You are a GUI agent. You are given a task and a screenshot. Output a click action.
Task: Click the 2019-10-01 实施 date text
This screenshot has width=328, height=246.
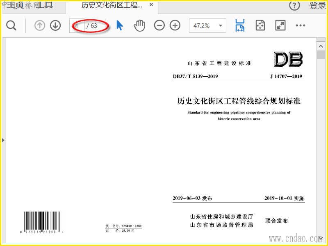[x=284, y=198]
